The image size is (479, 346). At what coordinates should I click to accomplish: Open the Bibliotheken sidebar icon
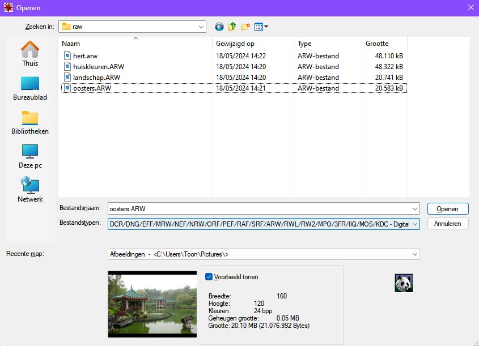29,119
